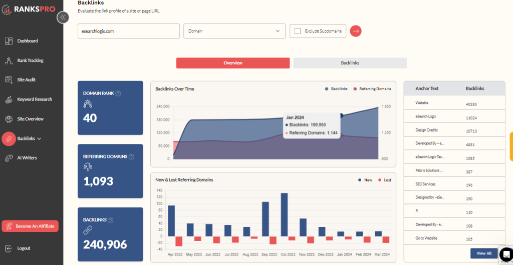
Task: Open Keyword Research in sidebar
Action: (35, 99)
